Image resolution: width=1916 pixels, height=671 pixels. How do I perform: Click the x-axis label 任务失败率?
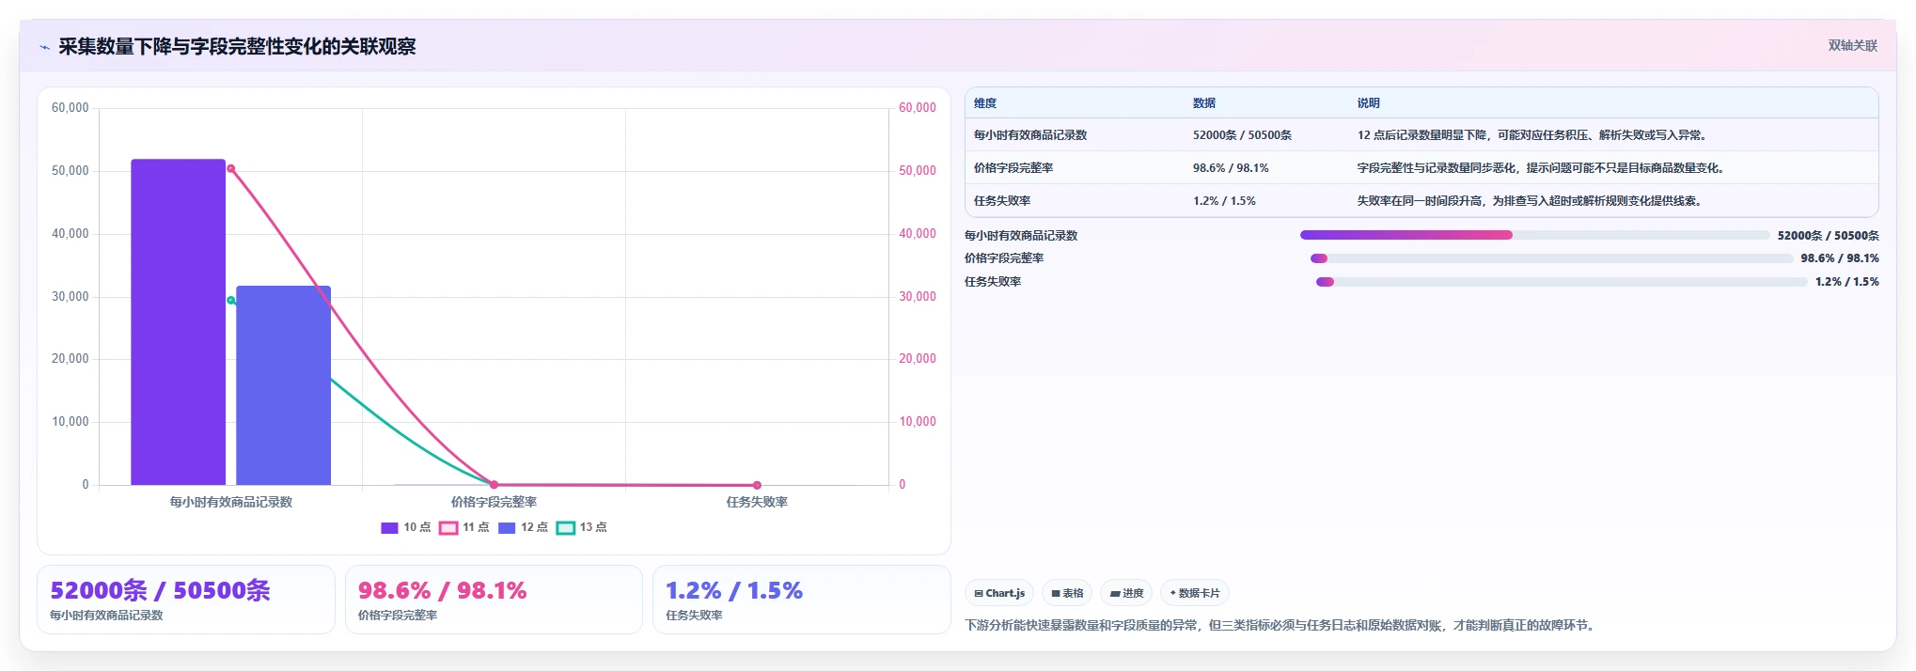pos(757,502)
